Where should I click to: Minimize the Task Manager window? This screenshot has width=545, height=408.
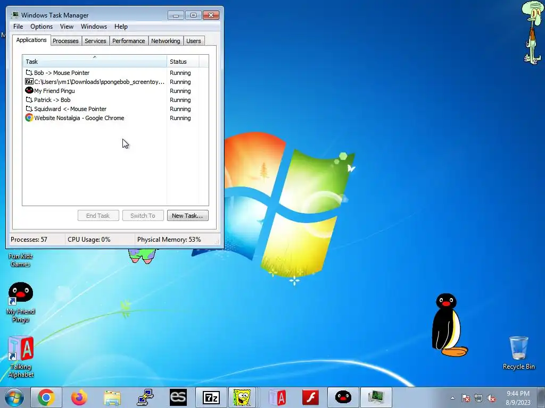(176, 15)
